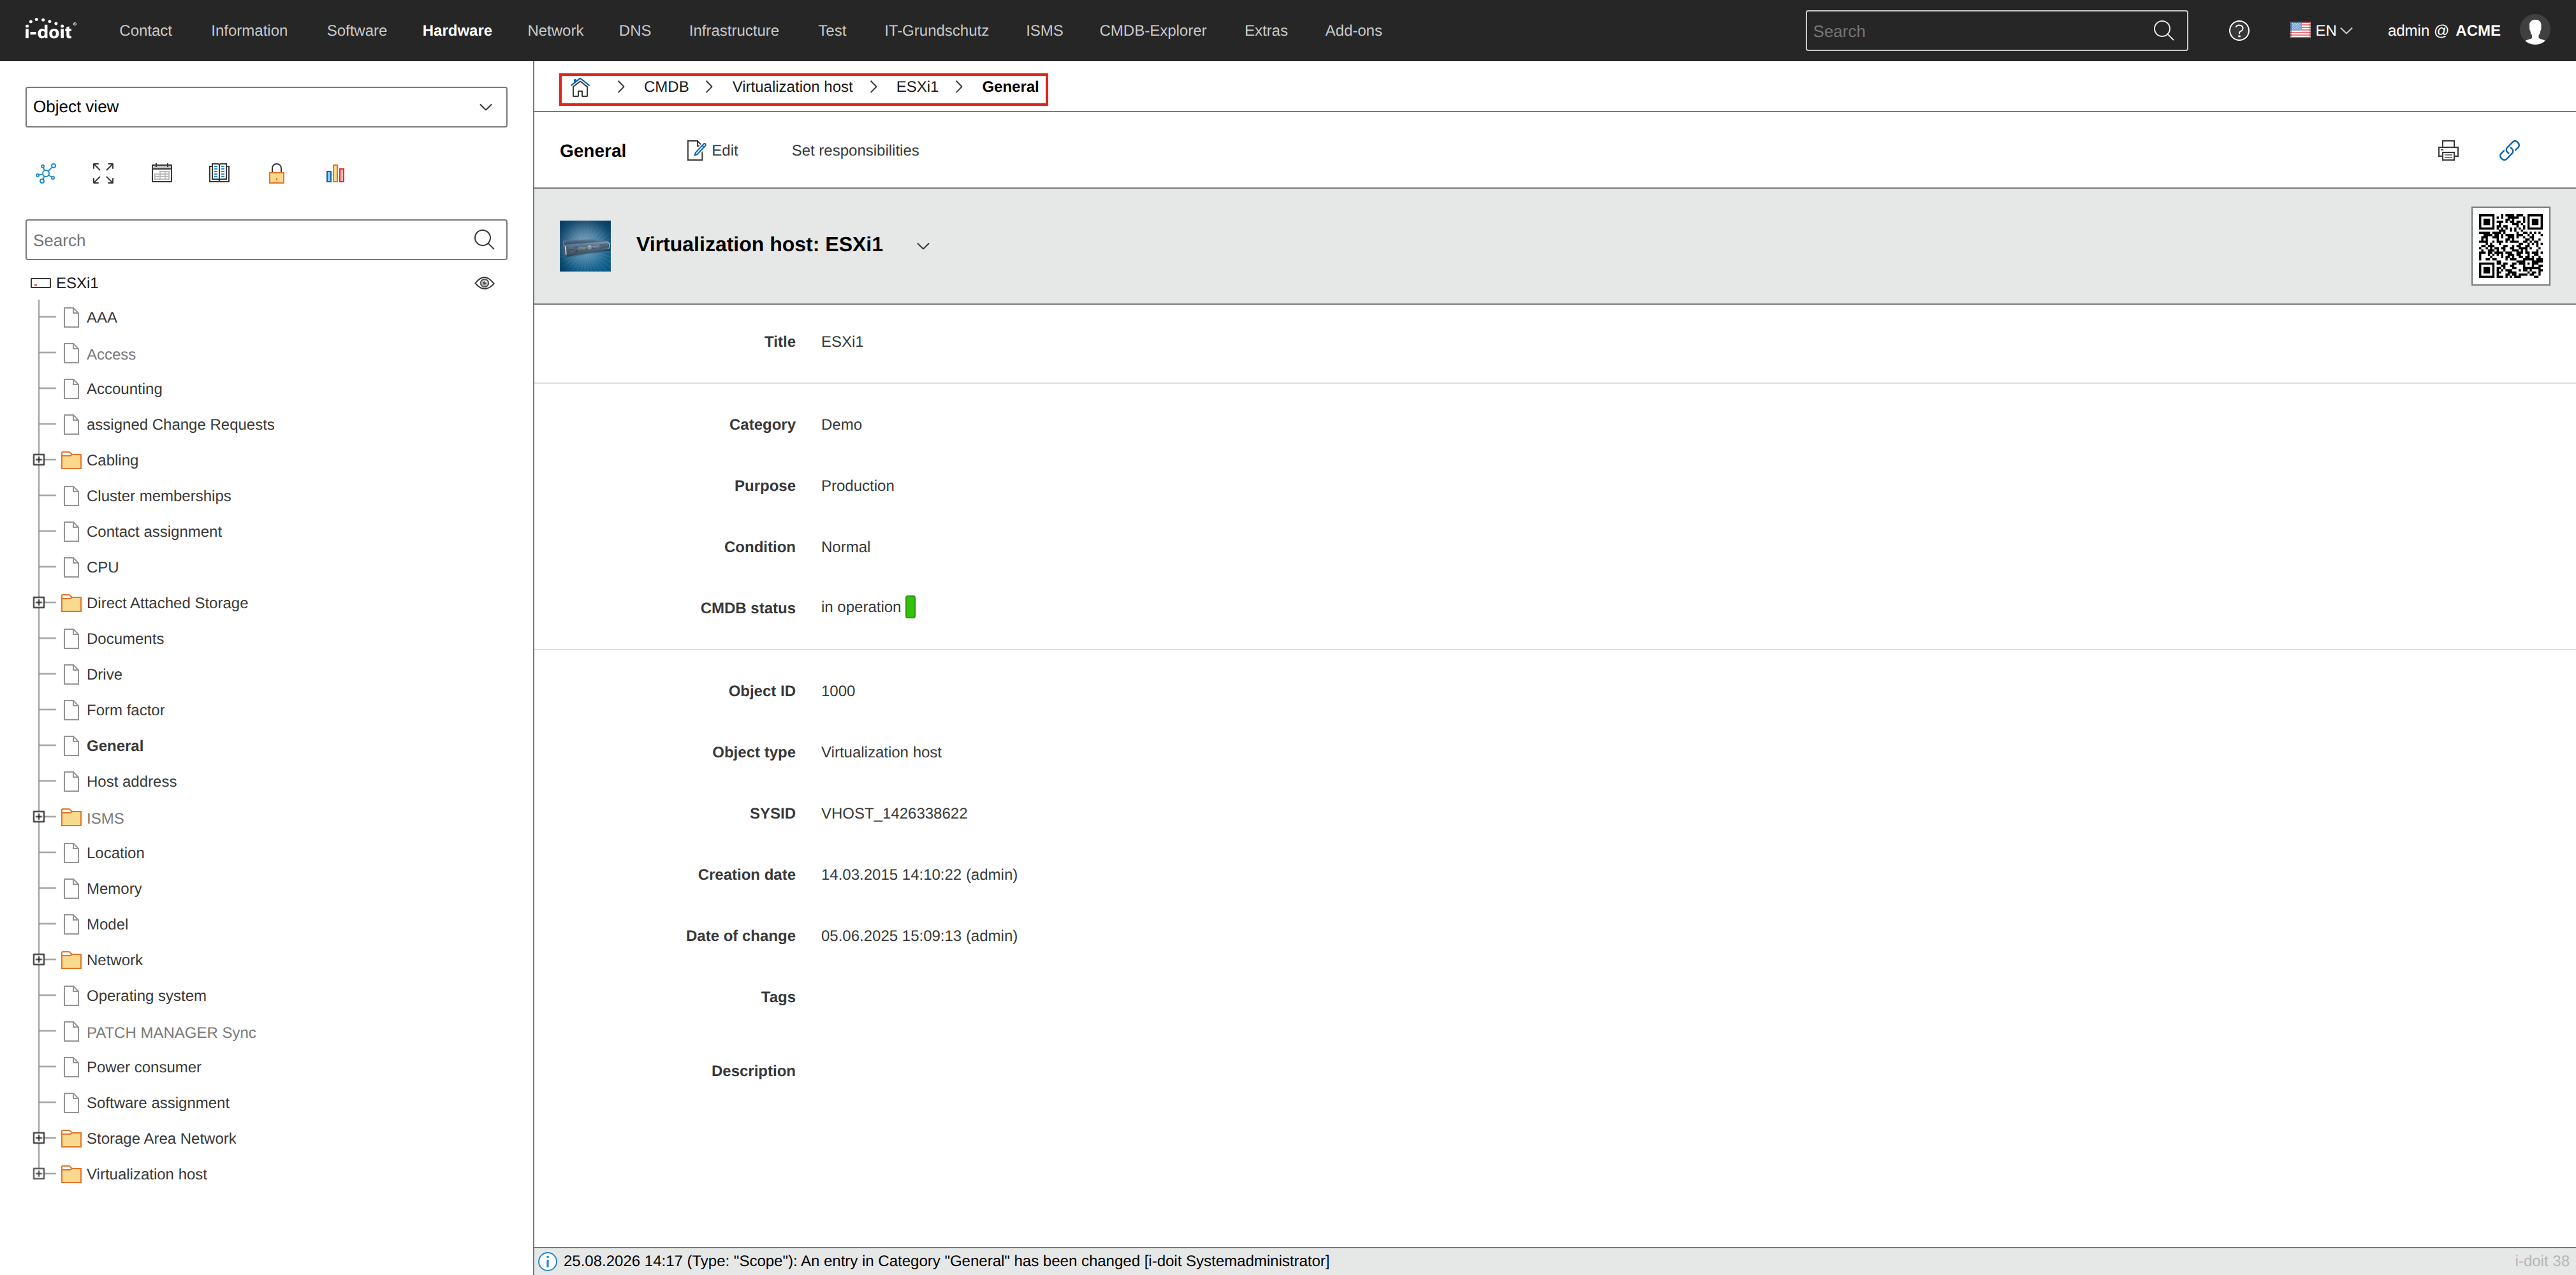Open the Add-ons menu

tap(1353, 31)
